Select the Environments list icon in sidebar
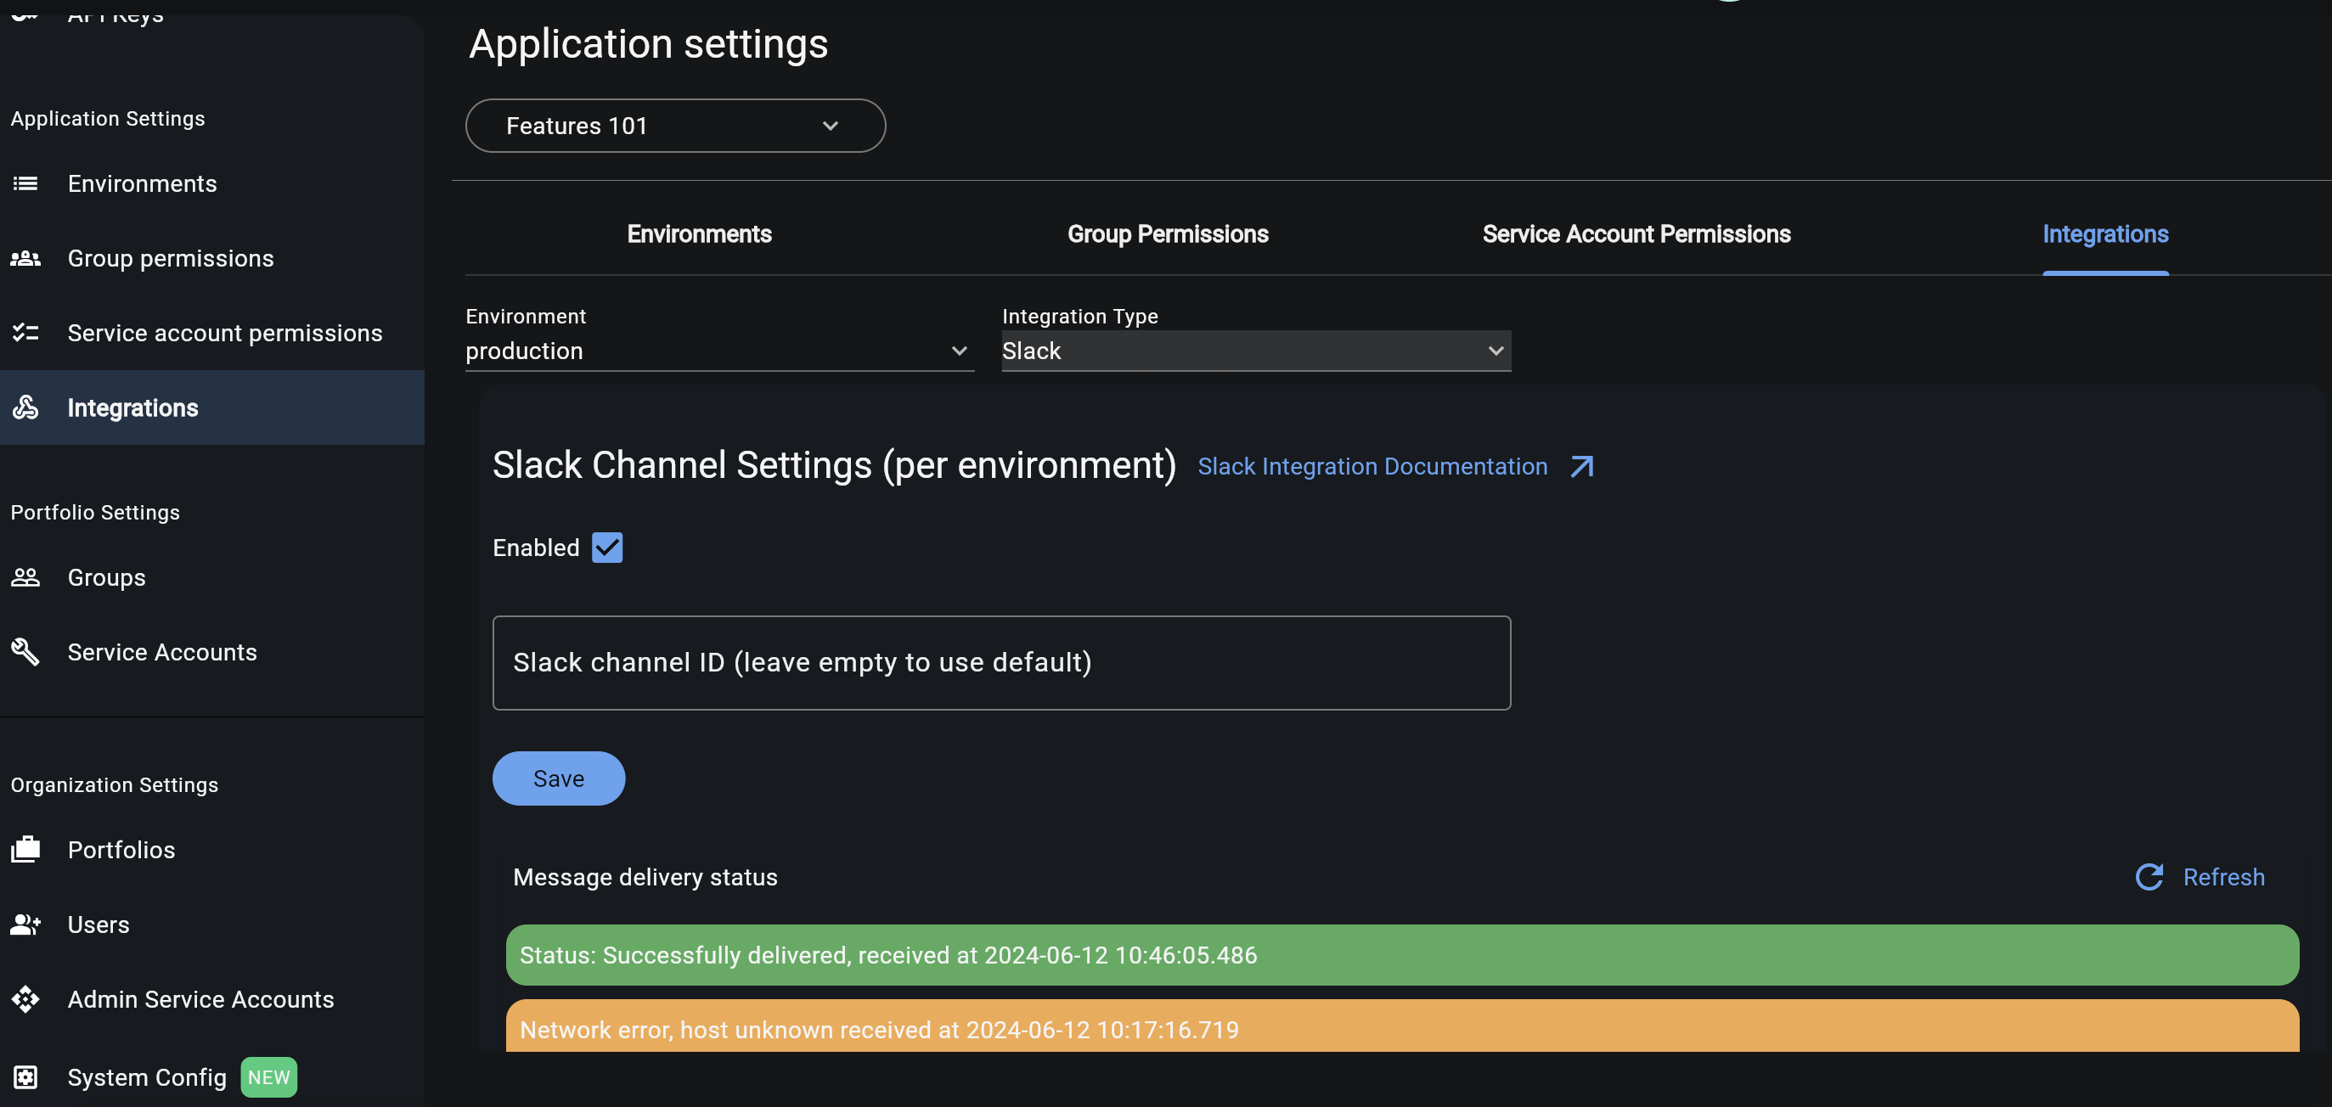Viewport: 2332px width, 1107px height. coord(25,183)
